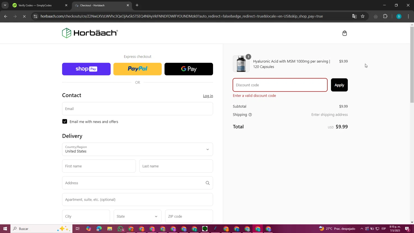Screen dimensions: 414x233
Task: Click the browser back arrow
Action: (6, 16)
